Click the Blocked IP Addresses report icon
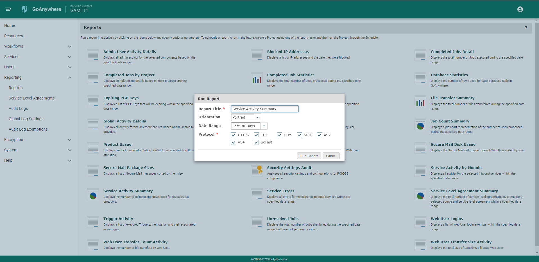 coord(257,55)
